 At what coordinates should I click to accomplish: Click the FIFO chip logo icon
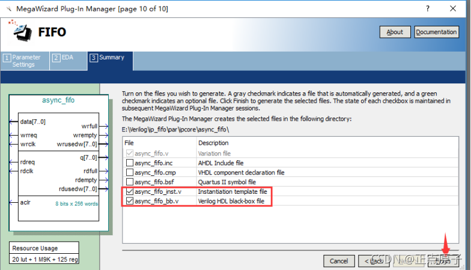[x=21, y=31]
